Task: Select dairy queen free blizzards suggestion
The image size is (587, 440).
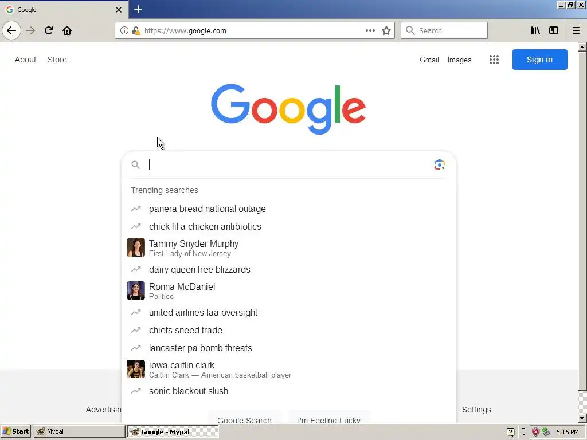Action: (289, 269)
